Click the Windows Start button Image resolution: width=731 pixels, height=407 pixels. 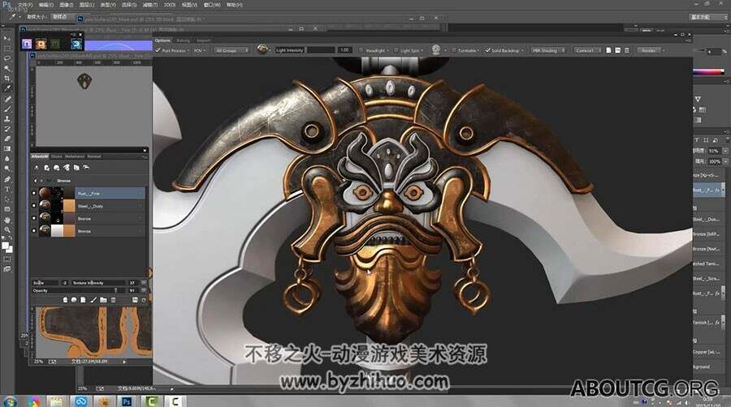(x=9, y=401)
